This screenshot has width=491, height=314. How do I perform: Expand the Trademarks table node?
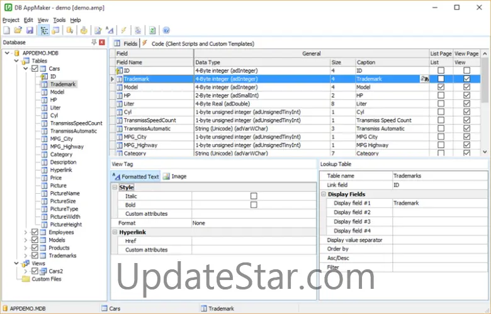pos(26,255)
